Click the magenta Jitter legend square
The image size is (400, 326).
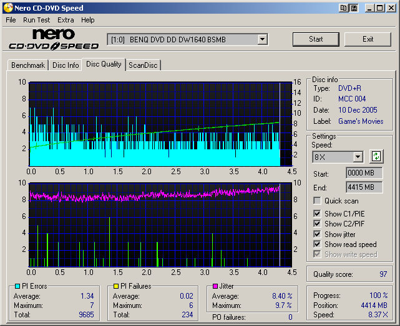pos(215,286)
